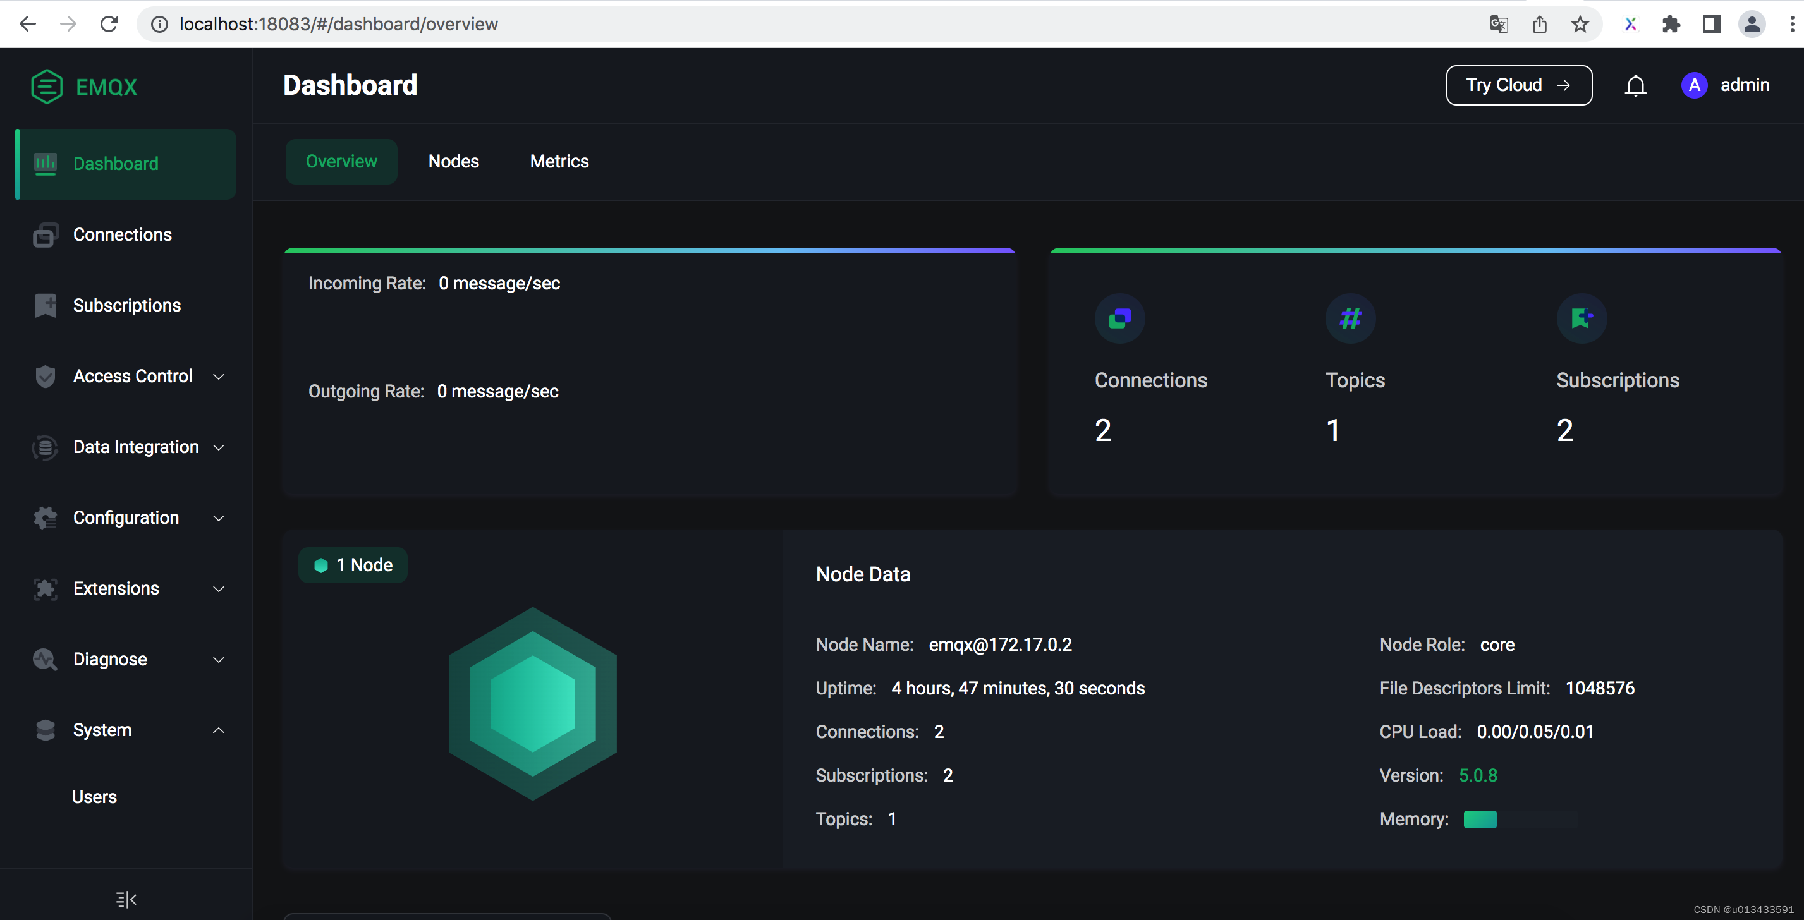Screen dimensions: 1804x920
Task: Click the Configuration gear icon
Action: point(46,517)
